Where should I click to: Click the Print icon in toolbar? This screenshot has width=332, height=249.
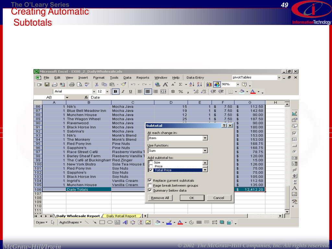[72, 85]
